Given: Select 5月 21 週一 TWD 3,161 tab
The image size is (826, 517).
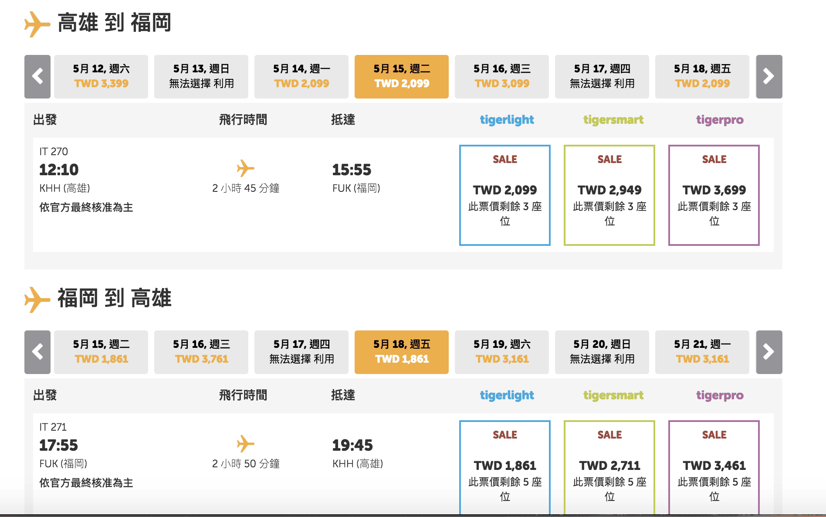Looking at the screenshot, I should 702,352.
